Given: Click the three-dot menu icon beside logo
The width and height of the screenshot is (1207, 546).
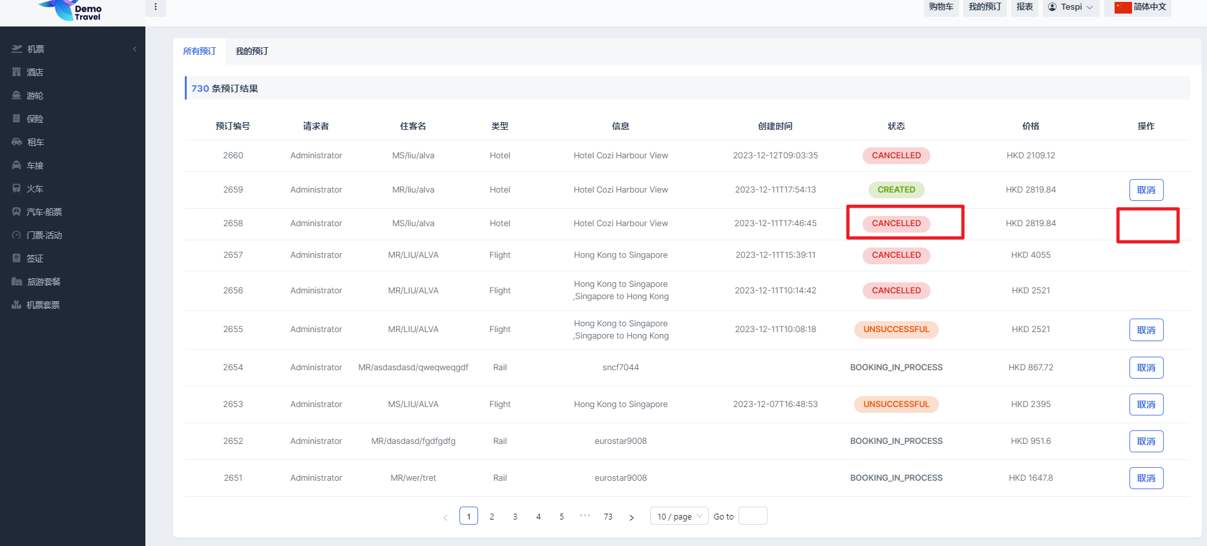Looking at the screenshot, I should pos(156,7).
